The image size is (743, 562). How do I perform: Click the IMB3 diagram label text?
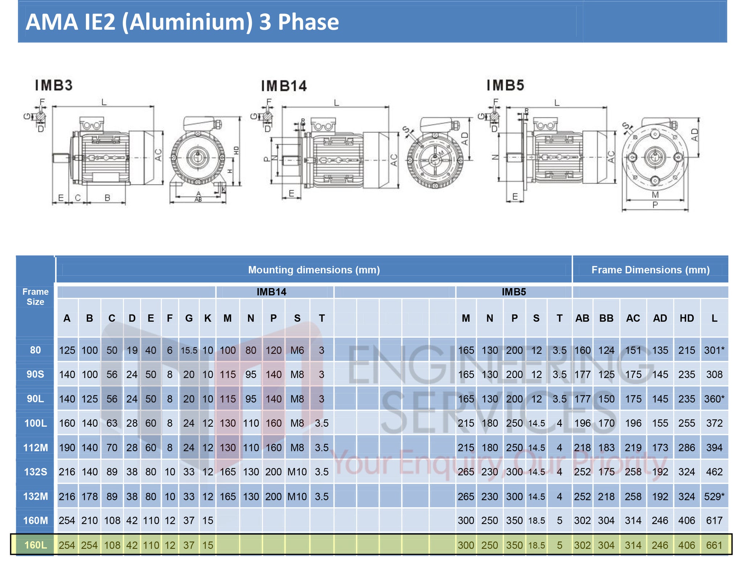[54, 85]
